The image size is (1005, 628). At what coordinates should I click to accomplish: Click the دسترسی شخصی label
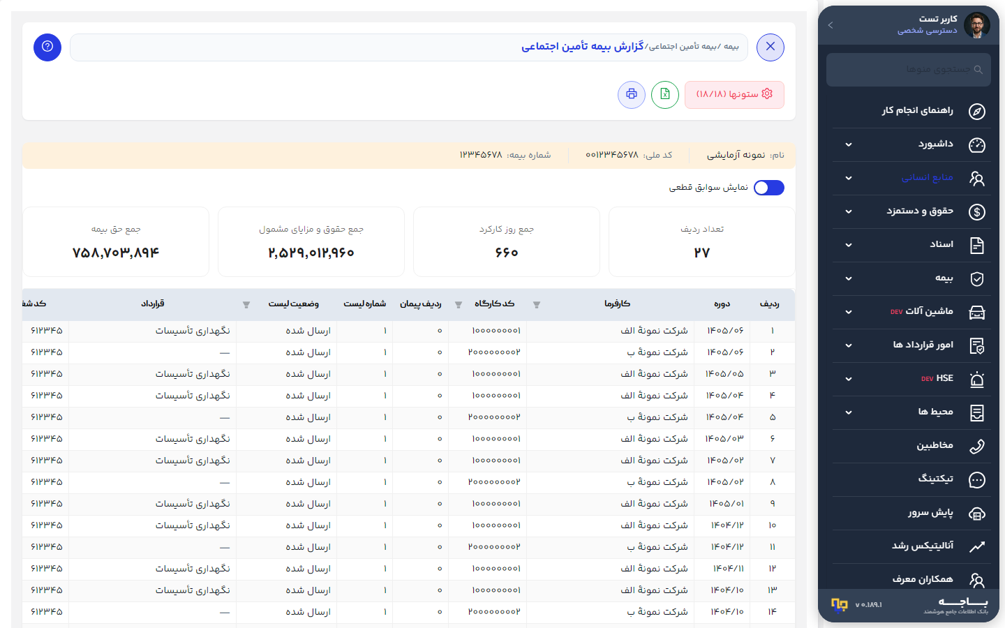click(x=927, y=31)
